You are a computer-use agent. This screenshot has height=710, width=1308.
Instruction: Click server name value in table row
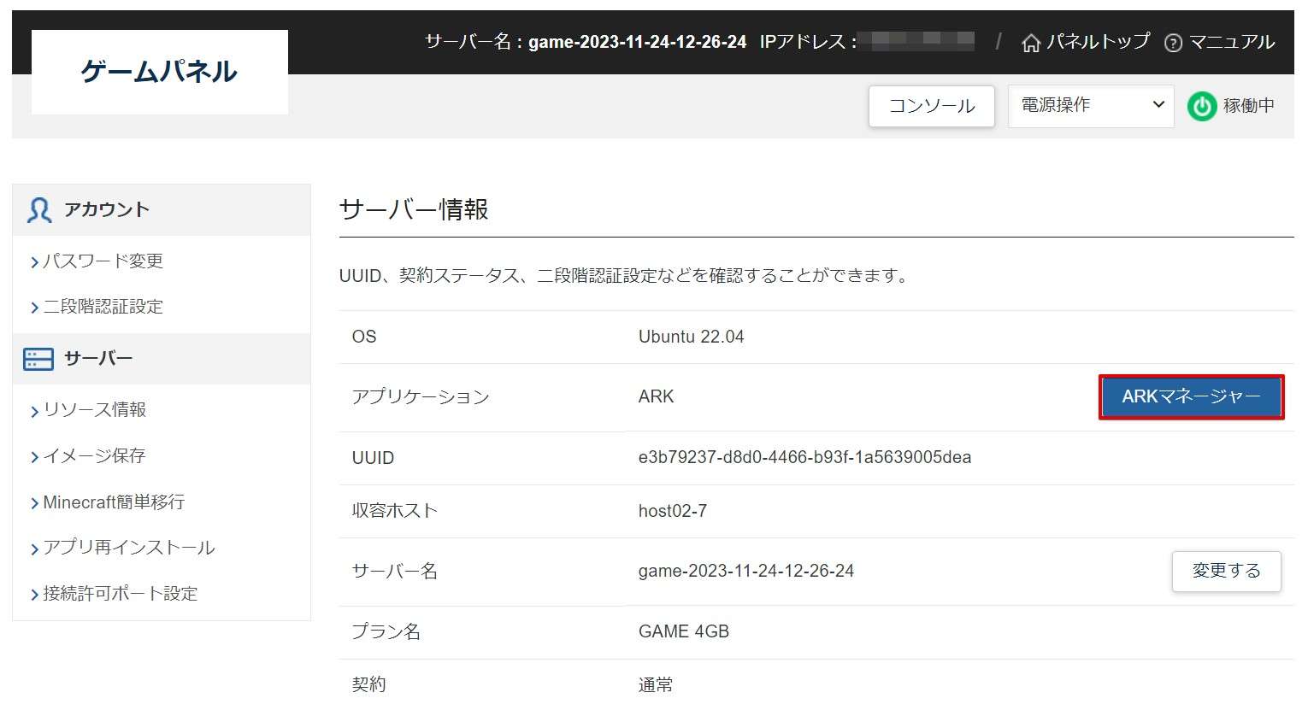[746, 571]
